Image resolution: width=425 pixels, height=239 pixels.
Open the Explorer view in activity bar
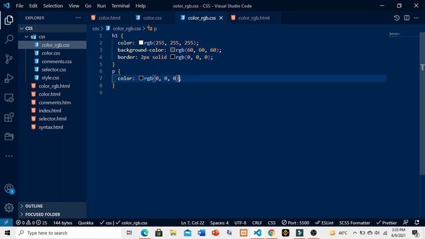click(x=9, y=20)
